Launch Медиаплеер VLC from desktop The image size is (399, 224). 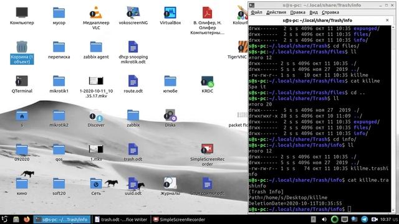click(x=96, y=18)
